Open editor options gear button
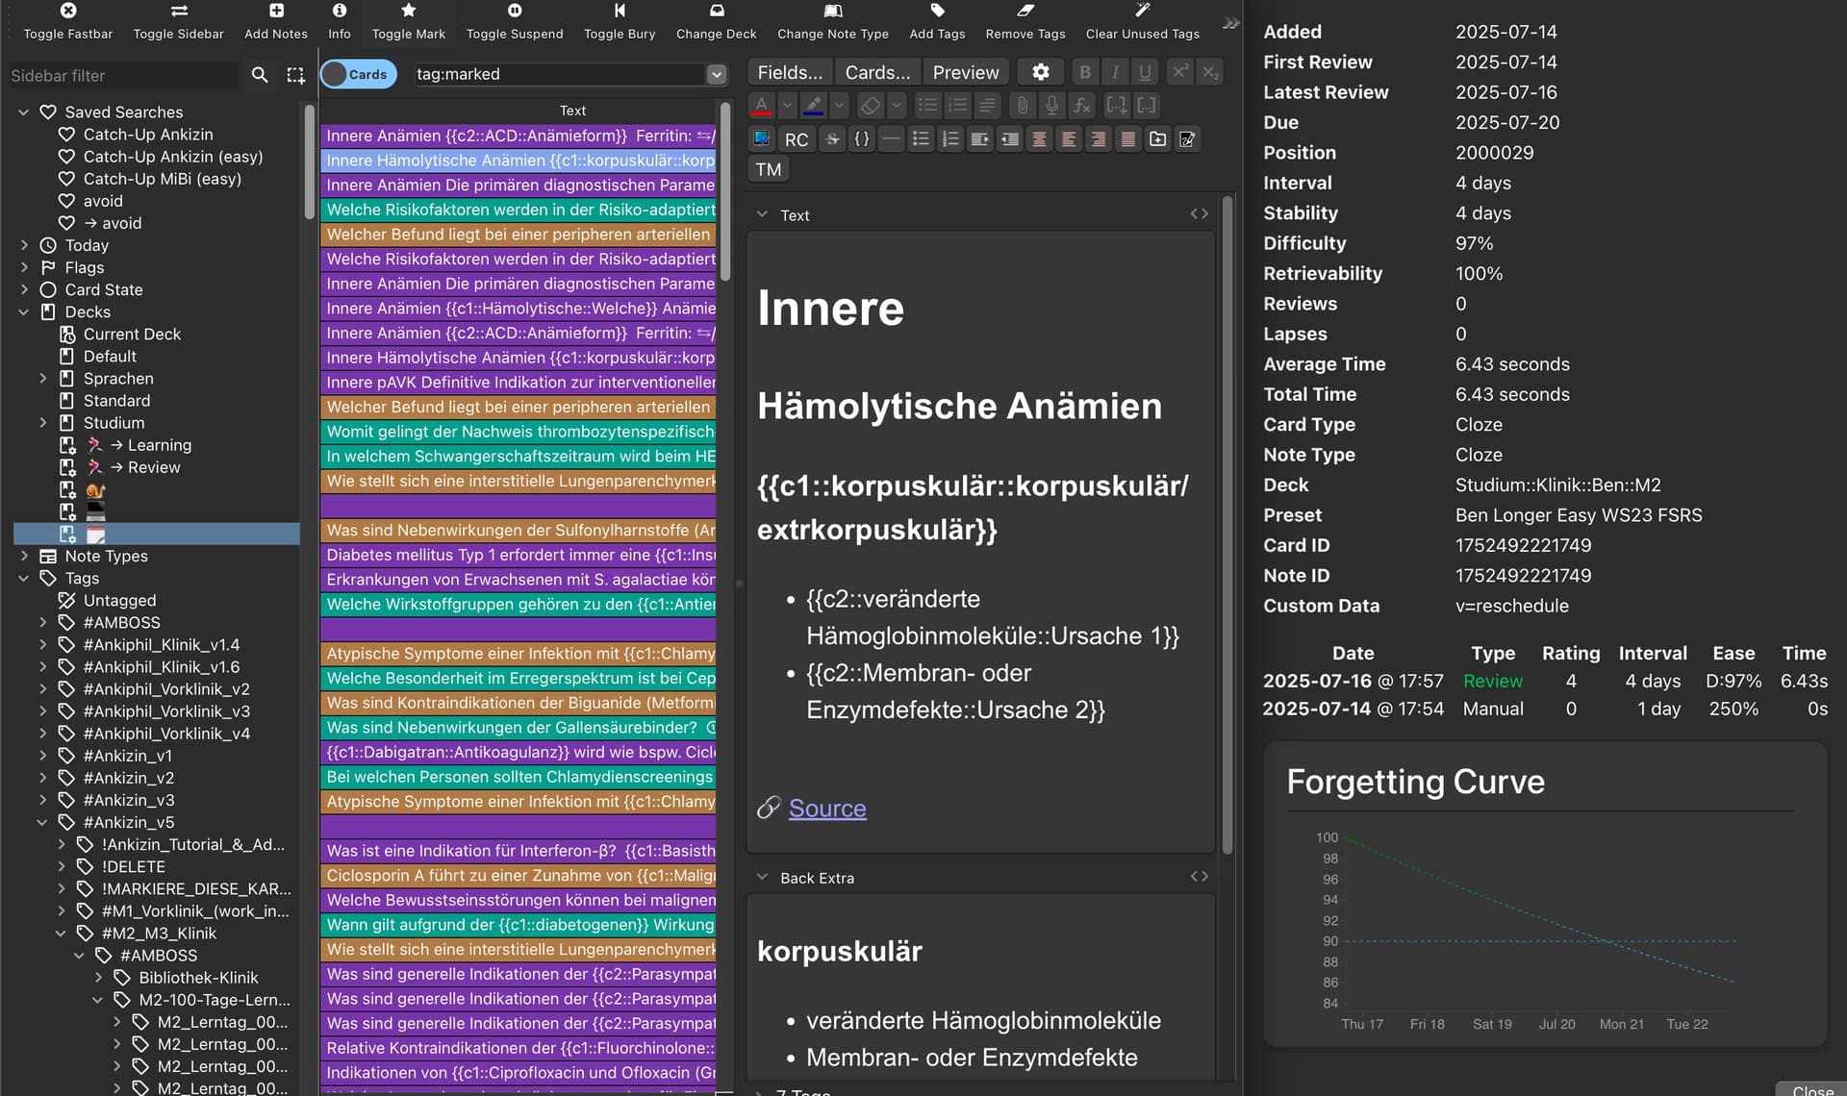Screen dimensions: 1847x1096 pyautogui.click(x=1041, y=72)
